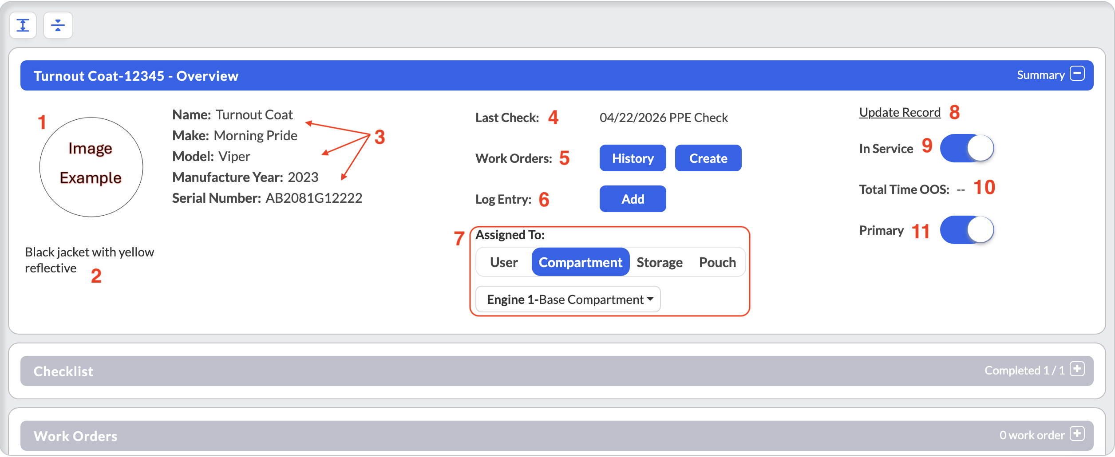Click the 0 work order count text
This screenshot has height=457, width=1115.
point(1032,435)
